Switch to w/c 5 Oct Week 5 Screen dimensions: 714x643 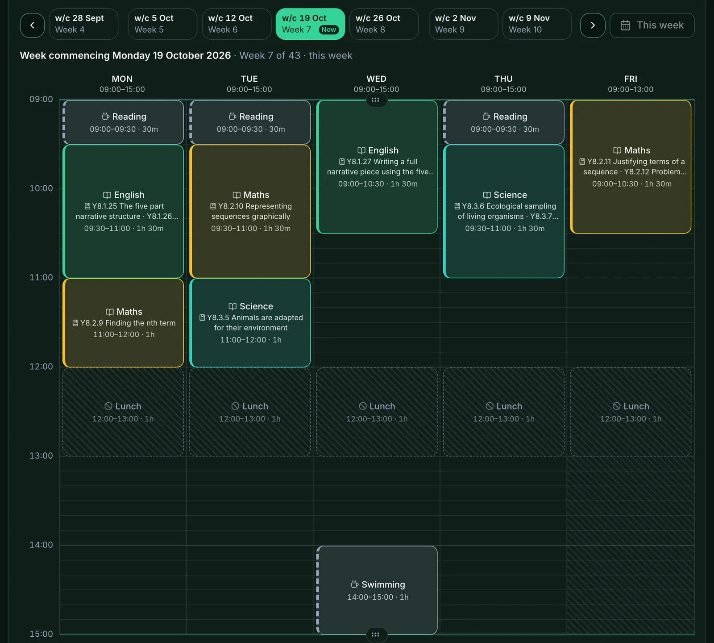click(162, 24)
